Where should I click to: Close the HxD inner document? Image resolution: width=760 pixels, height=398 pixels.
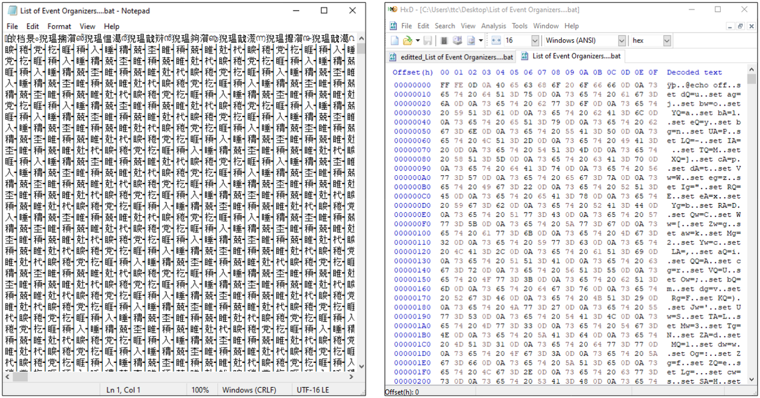point(750,26)
